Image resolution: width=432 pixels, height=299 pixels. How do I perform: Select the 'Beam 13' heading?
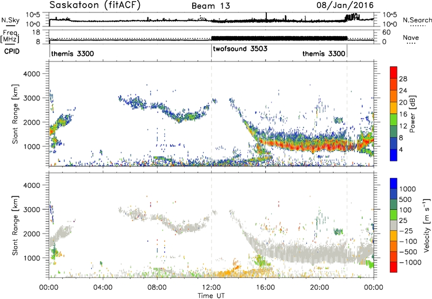click(x=211, y=6)
